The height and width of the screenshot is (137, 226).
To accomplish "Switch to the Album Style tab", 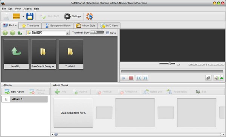I will click(x=86, y=26).
